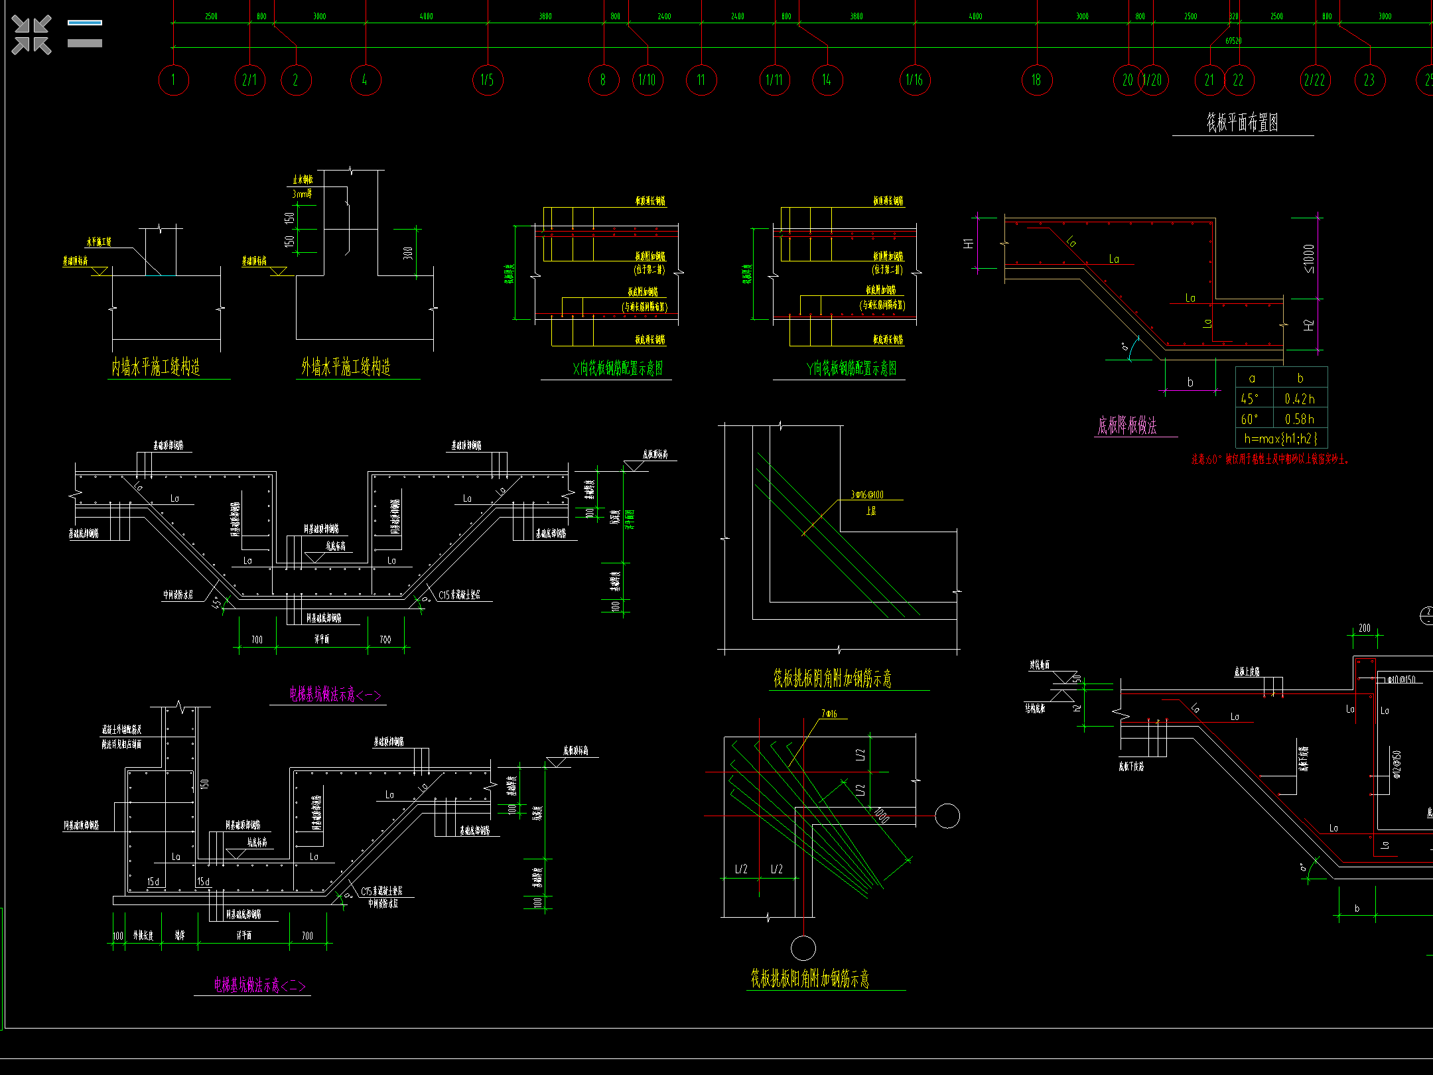Image resolution: width=1433 pixels, height=1075 pixels.
Task: Select axis bubble 1
Action: tap(174, 80)
